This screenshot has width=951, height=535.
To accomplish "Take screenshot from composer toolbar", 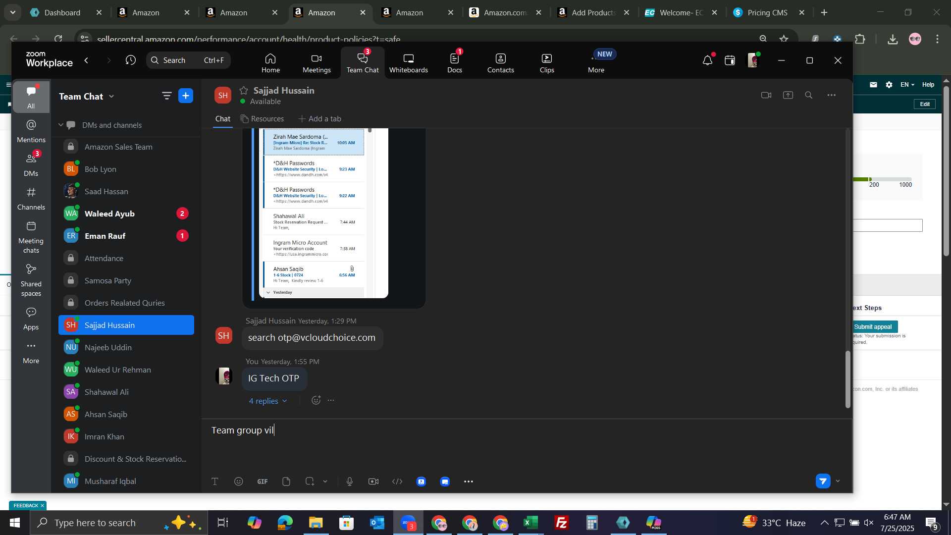I will [310, 481].
